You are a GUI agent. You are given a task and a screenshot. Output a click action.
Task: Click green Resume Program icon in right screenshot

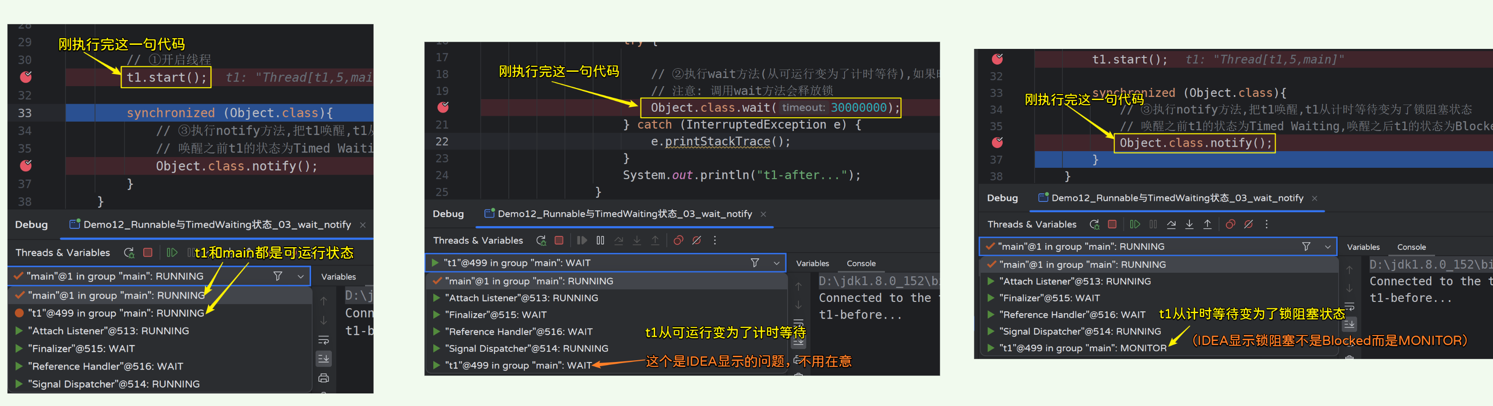click(1135, 224)
